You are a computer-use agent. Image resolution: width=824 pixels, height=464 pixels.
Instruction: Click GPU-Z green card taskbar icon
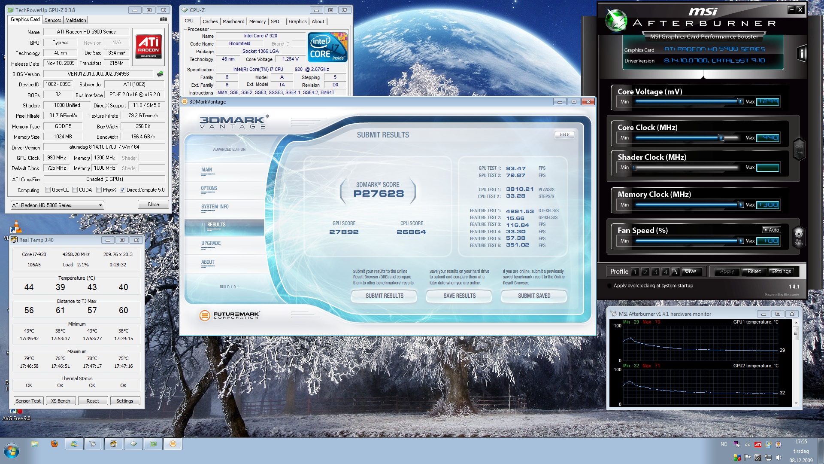[x=153, y=444]
